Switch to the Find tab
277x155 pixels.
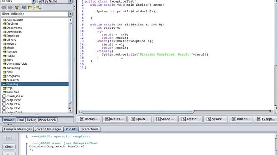coord(20,120)
